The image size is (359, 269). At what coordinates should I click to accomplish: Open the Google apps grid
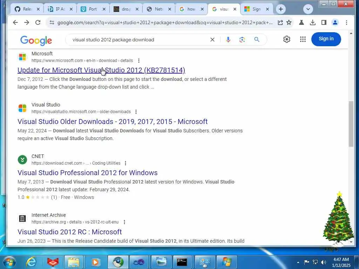[303, 39]
